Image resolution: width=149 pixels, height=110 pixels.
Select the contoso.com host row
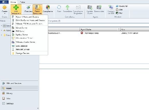click(94, 33)
